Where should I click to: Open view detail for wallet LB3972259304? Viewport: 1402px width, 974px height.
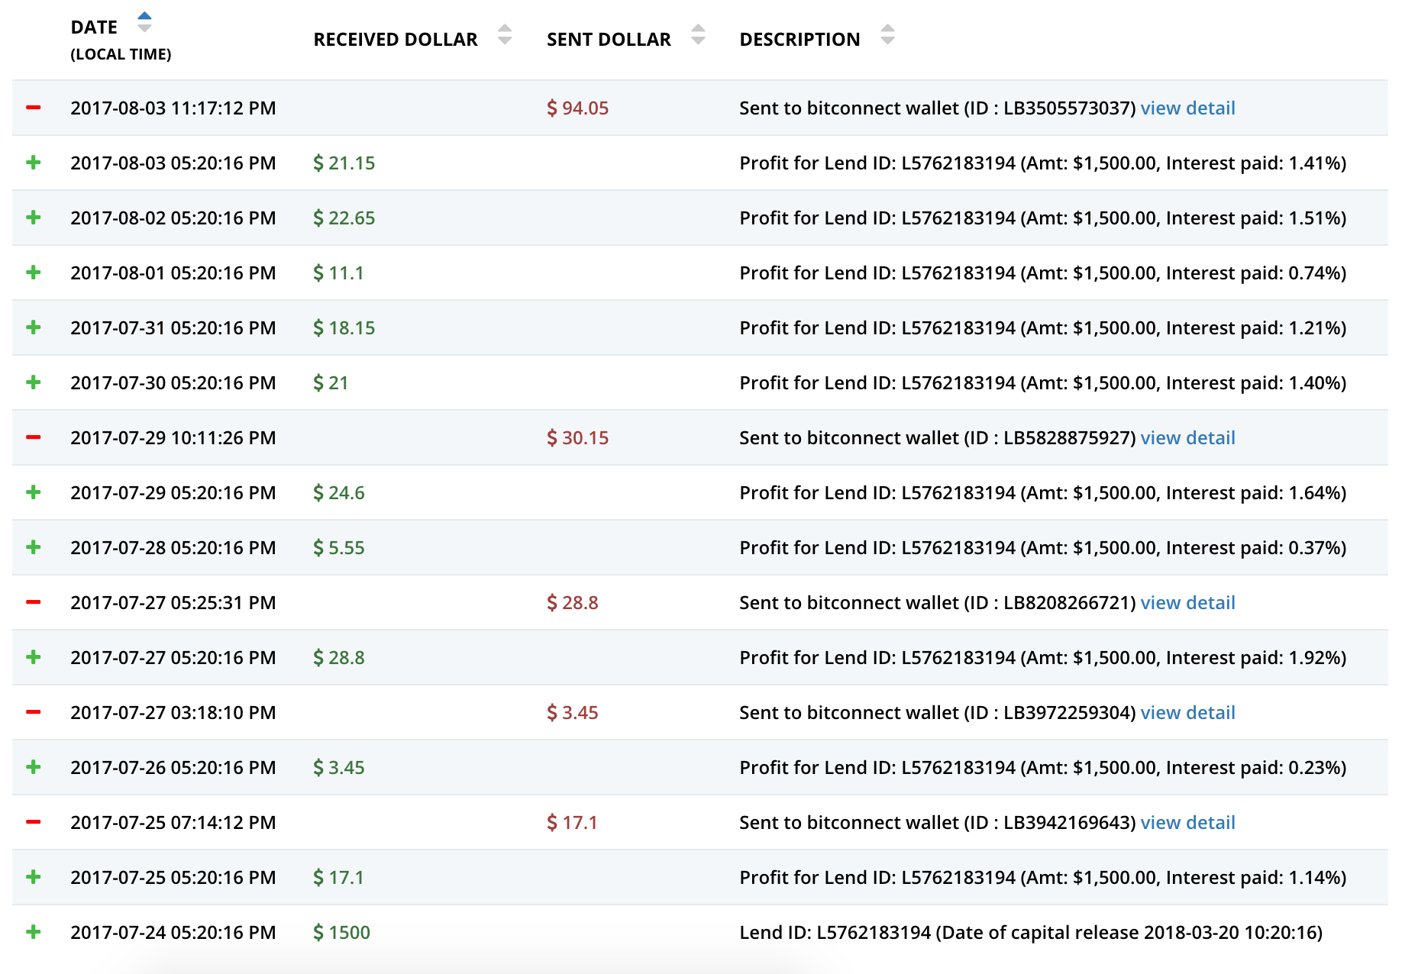point(1187,713)
